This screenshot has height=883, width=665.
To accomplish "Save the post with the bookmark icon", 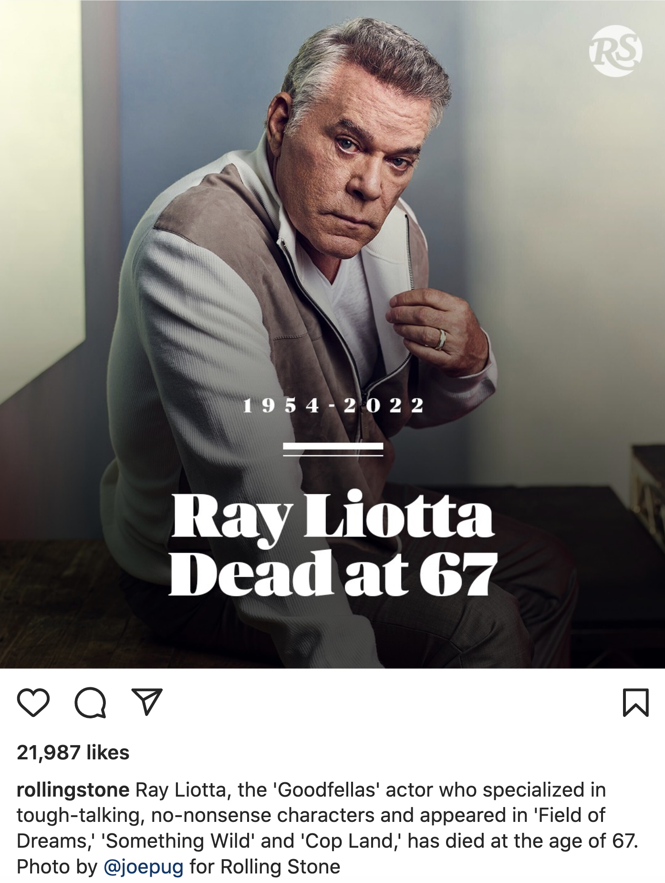I will point(636,703).
